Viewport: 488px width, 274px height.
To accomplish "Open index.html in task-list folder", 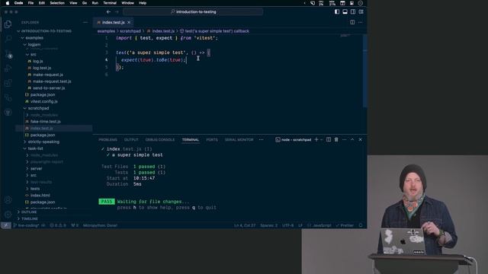I will (x=40, y=196).
